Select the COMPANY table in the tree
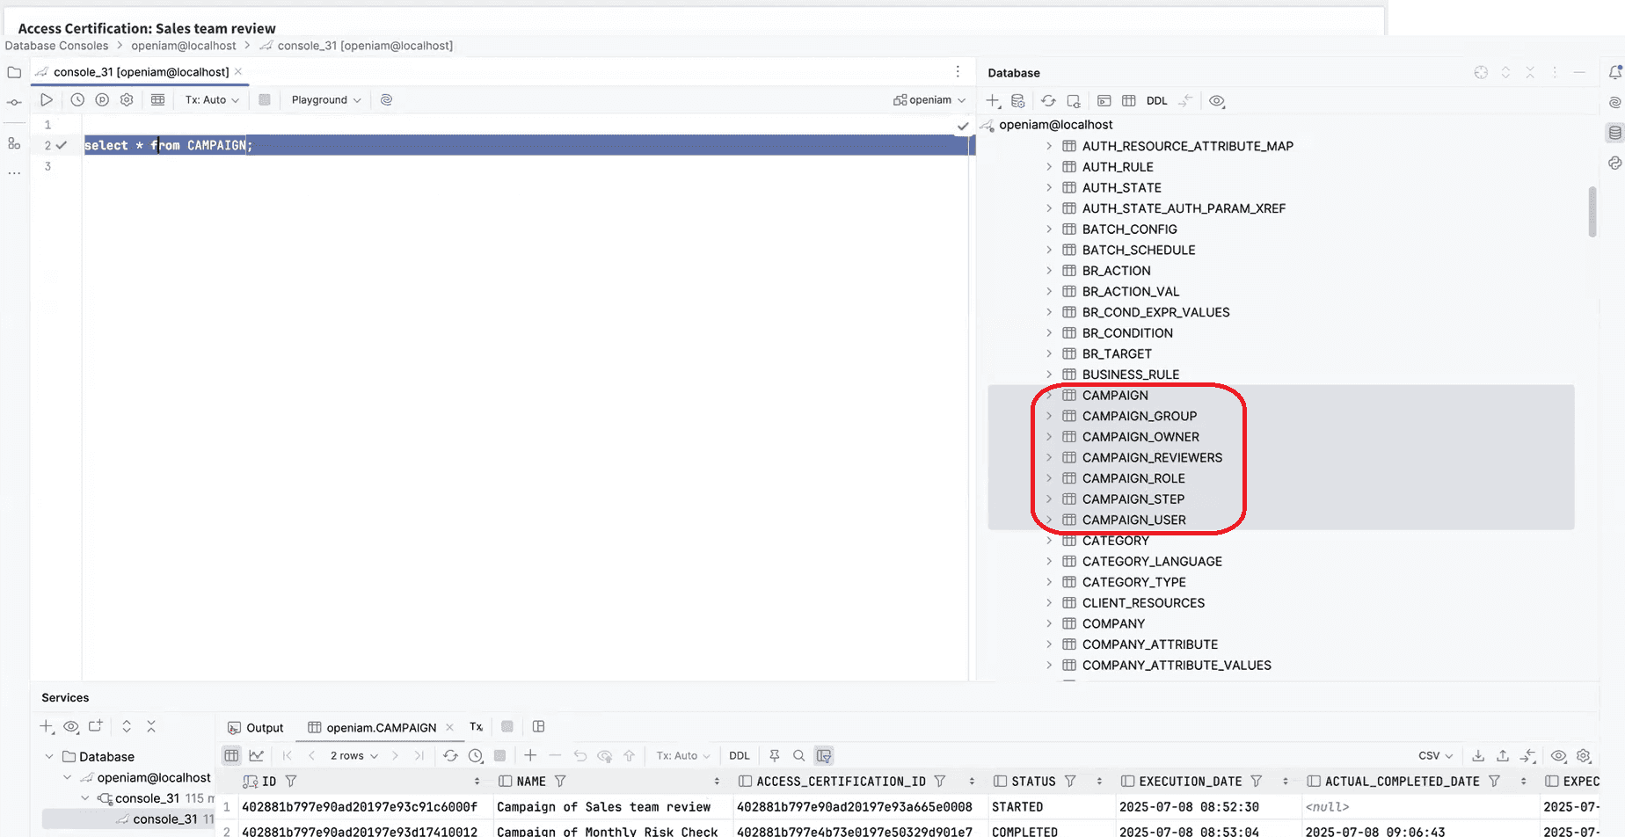1625x837 pixels. click(x=1113, y=623)
